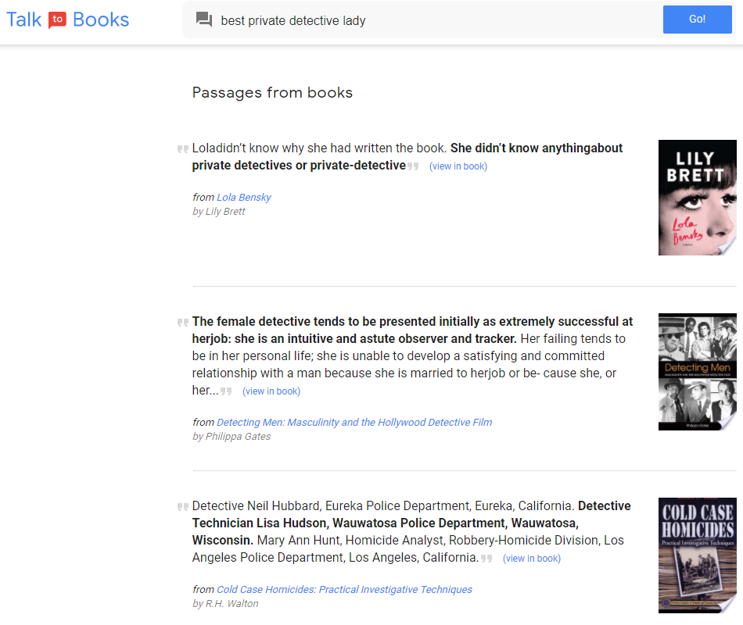Open 'view in book' for Lola Bensky passage
This screenshot has width=743, height=625.
coord(458,166)
